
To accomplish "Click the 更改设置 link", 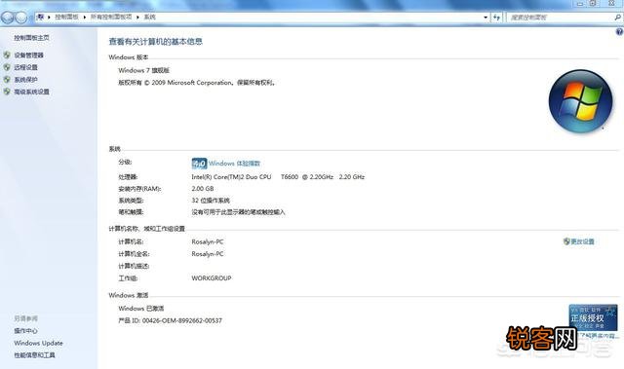I will [x=583, y=241].
